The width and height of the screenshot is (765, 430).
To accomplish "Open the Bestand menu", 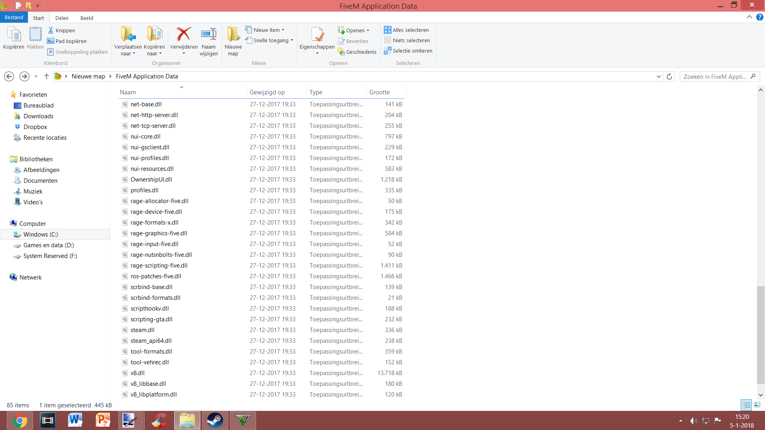I will [x=14, y=18].
